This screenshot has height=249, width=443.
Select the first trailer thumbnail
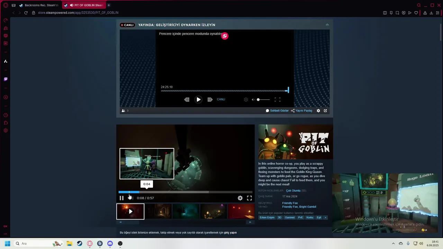coord(130,211)
